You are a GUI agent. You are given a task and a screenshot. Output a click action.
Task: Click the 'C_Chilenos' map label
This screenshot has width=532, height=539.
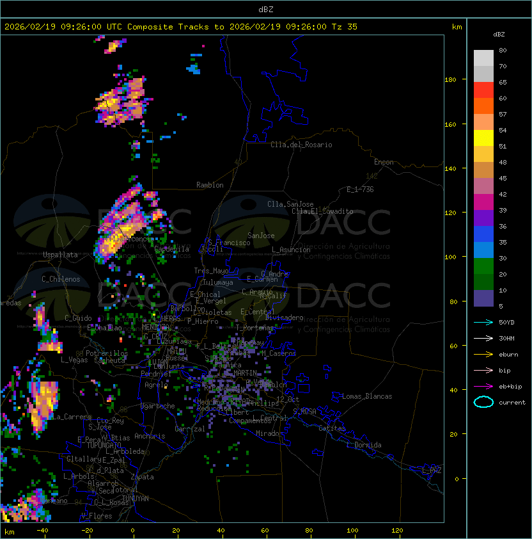coord(61,279)
